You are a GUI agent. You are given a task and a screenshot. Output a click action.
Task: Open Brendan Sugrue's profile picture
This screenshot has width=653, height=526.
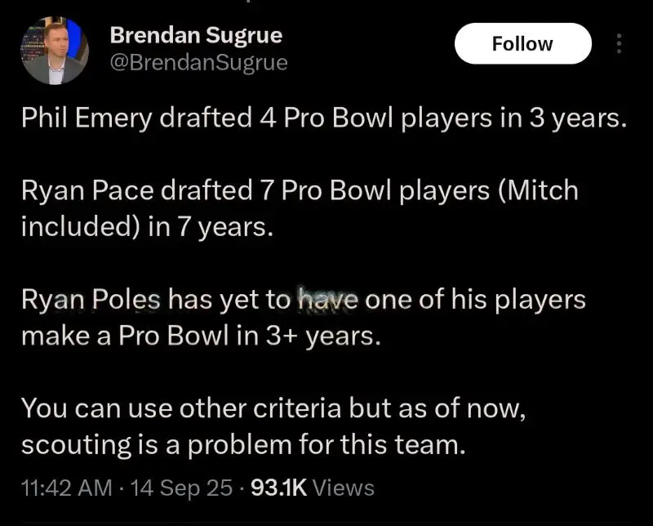tap(53, 51)
